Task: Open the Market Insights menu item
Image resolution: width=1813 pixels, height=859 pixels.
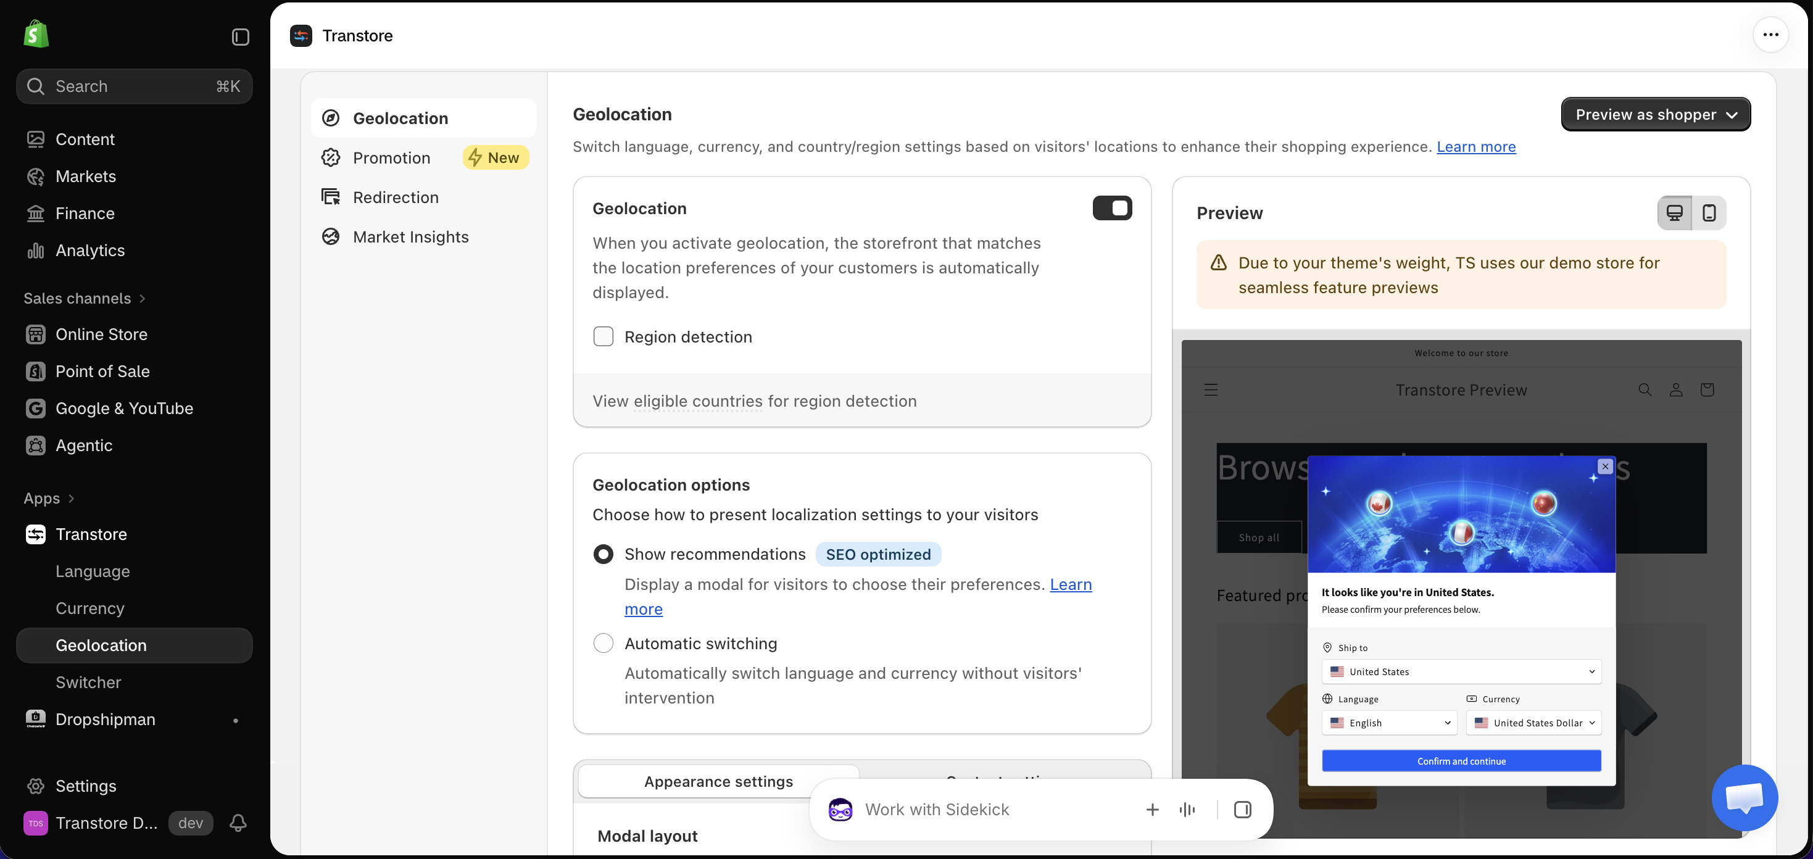Action: (423, 236)
